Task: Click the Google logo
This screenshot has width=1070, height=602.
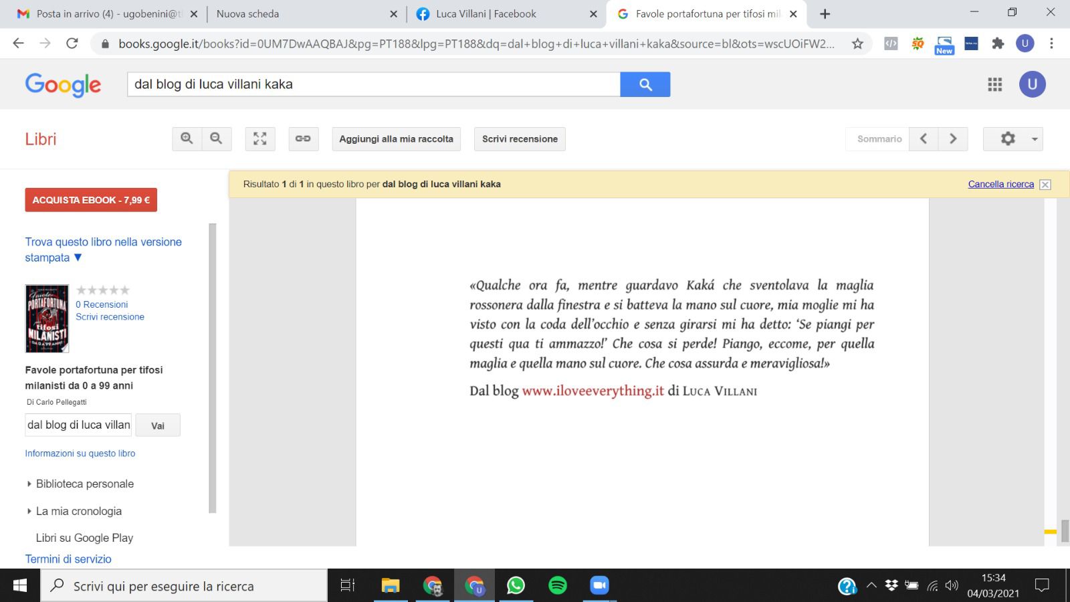Action: [63, 85]
